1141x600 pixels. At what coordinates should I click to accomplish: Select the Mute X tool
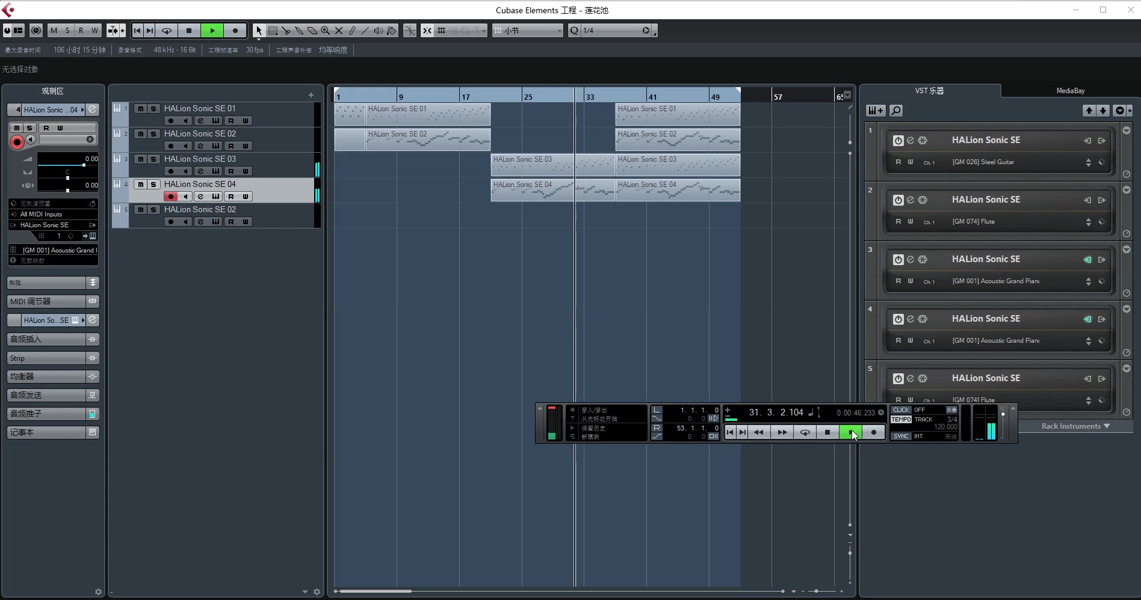[x=339, y=31]
